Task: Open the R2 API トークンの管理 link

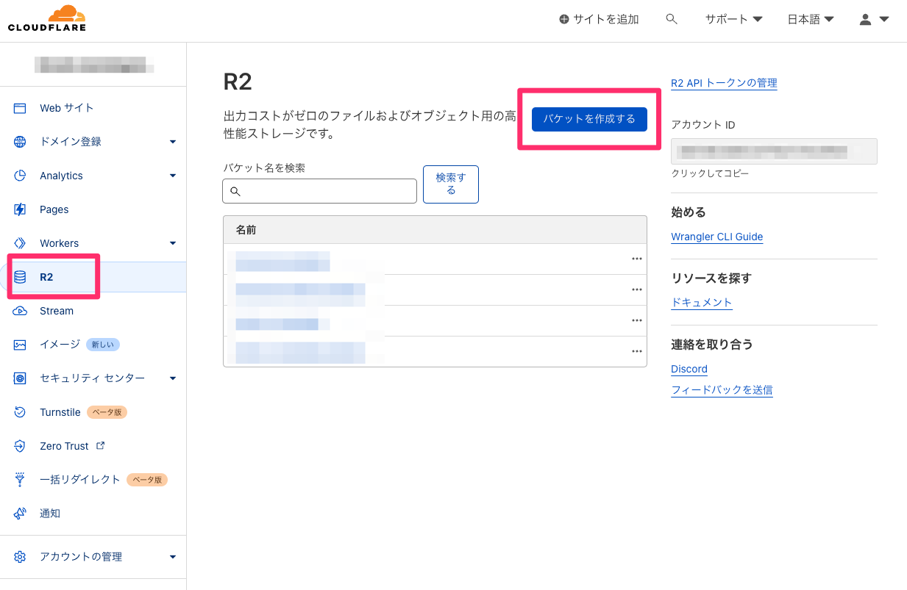Action: [724, 83]
